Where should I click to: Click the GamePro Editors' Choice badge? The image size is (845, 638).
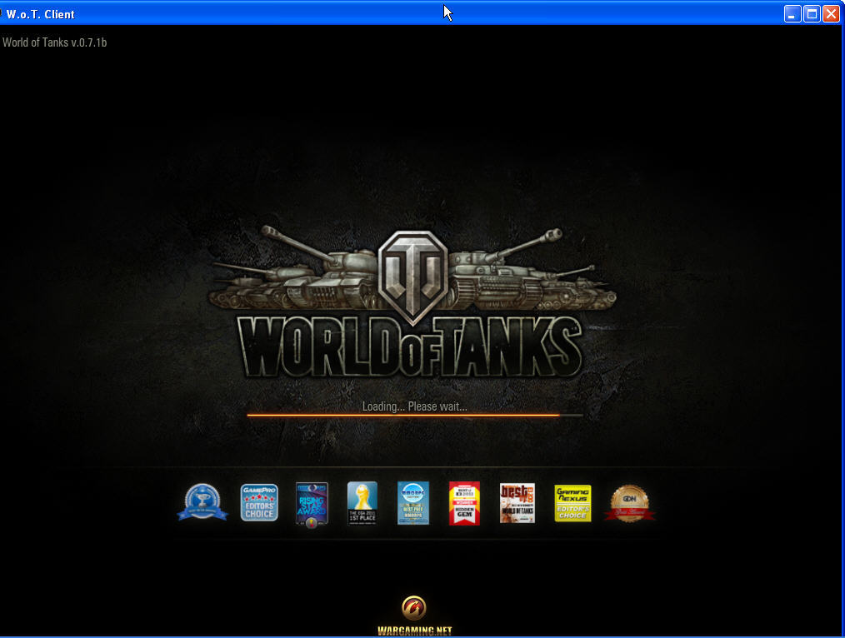pos(259,503)
